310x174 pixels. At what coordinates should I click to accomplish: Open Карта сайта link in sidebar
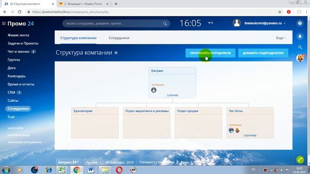click(15, 128)
